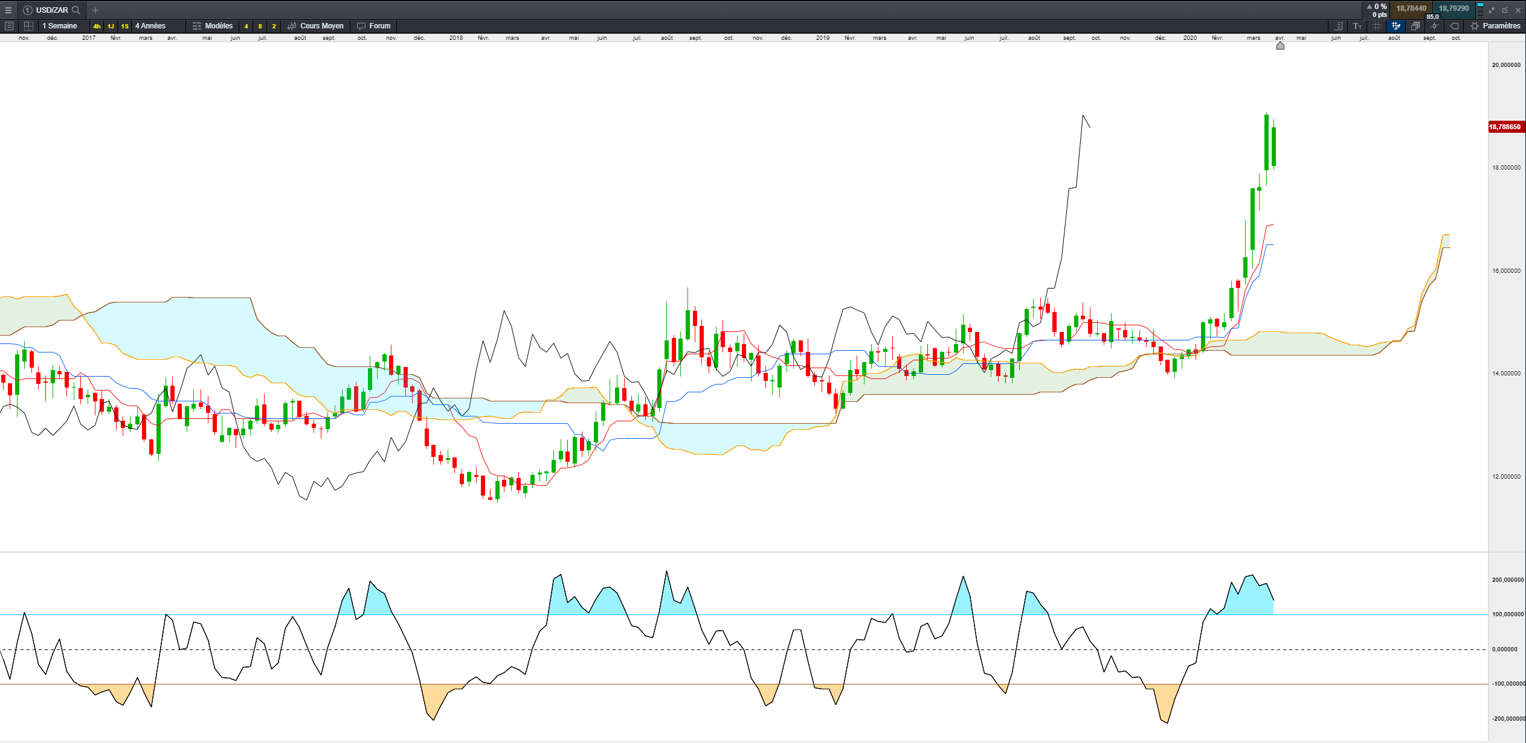Image resolution: width=1526 pixels, height=743 pixels.
Task: Load template shortcut 8
Action: pyautogui.click(x=260, y=26)
